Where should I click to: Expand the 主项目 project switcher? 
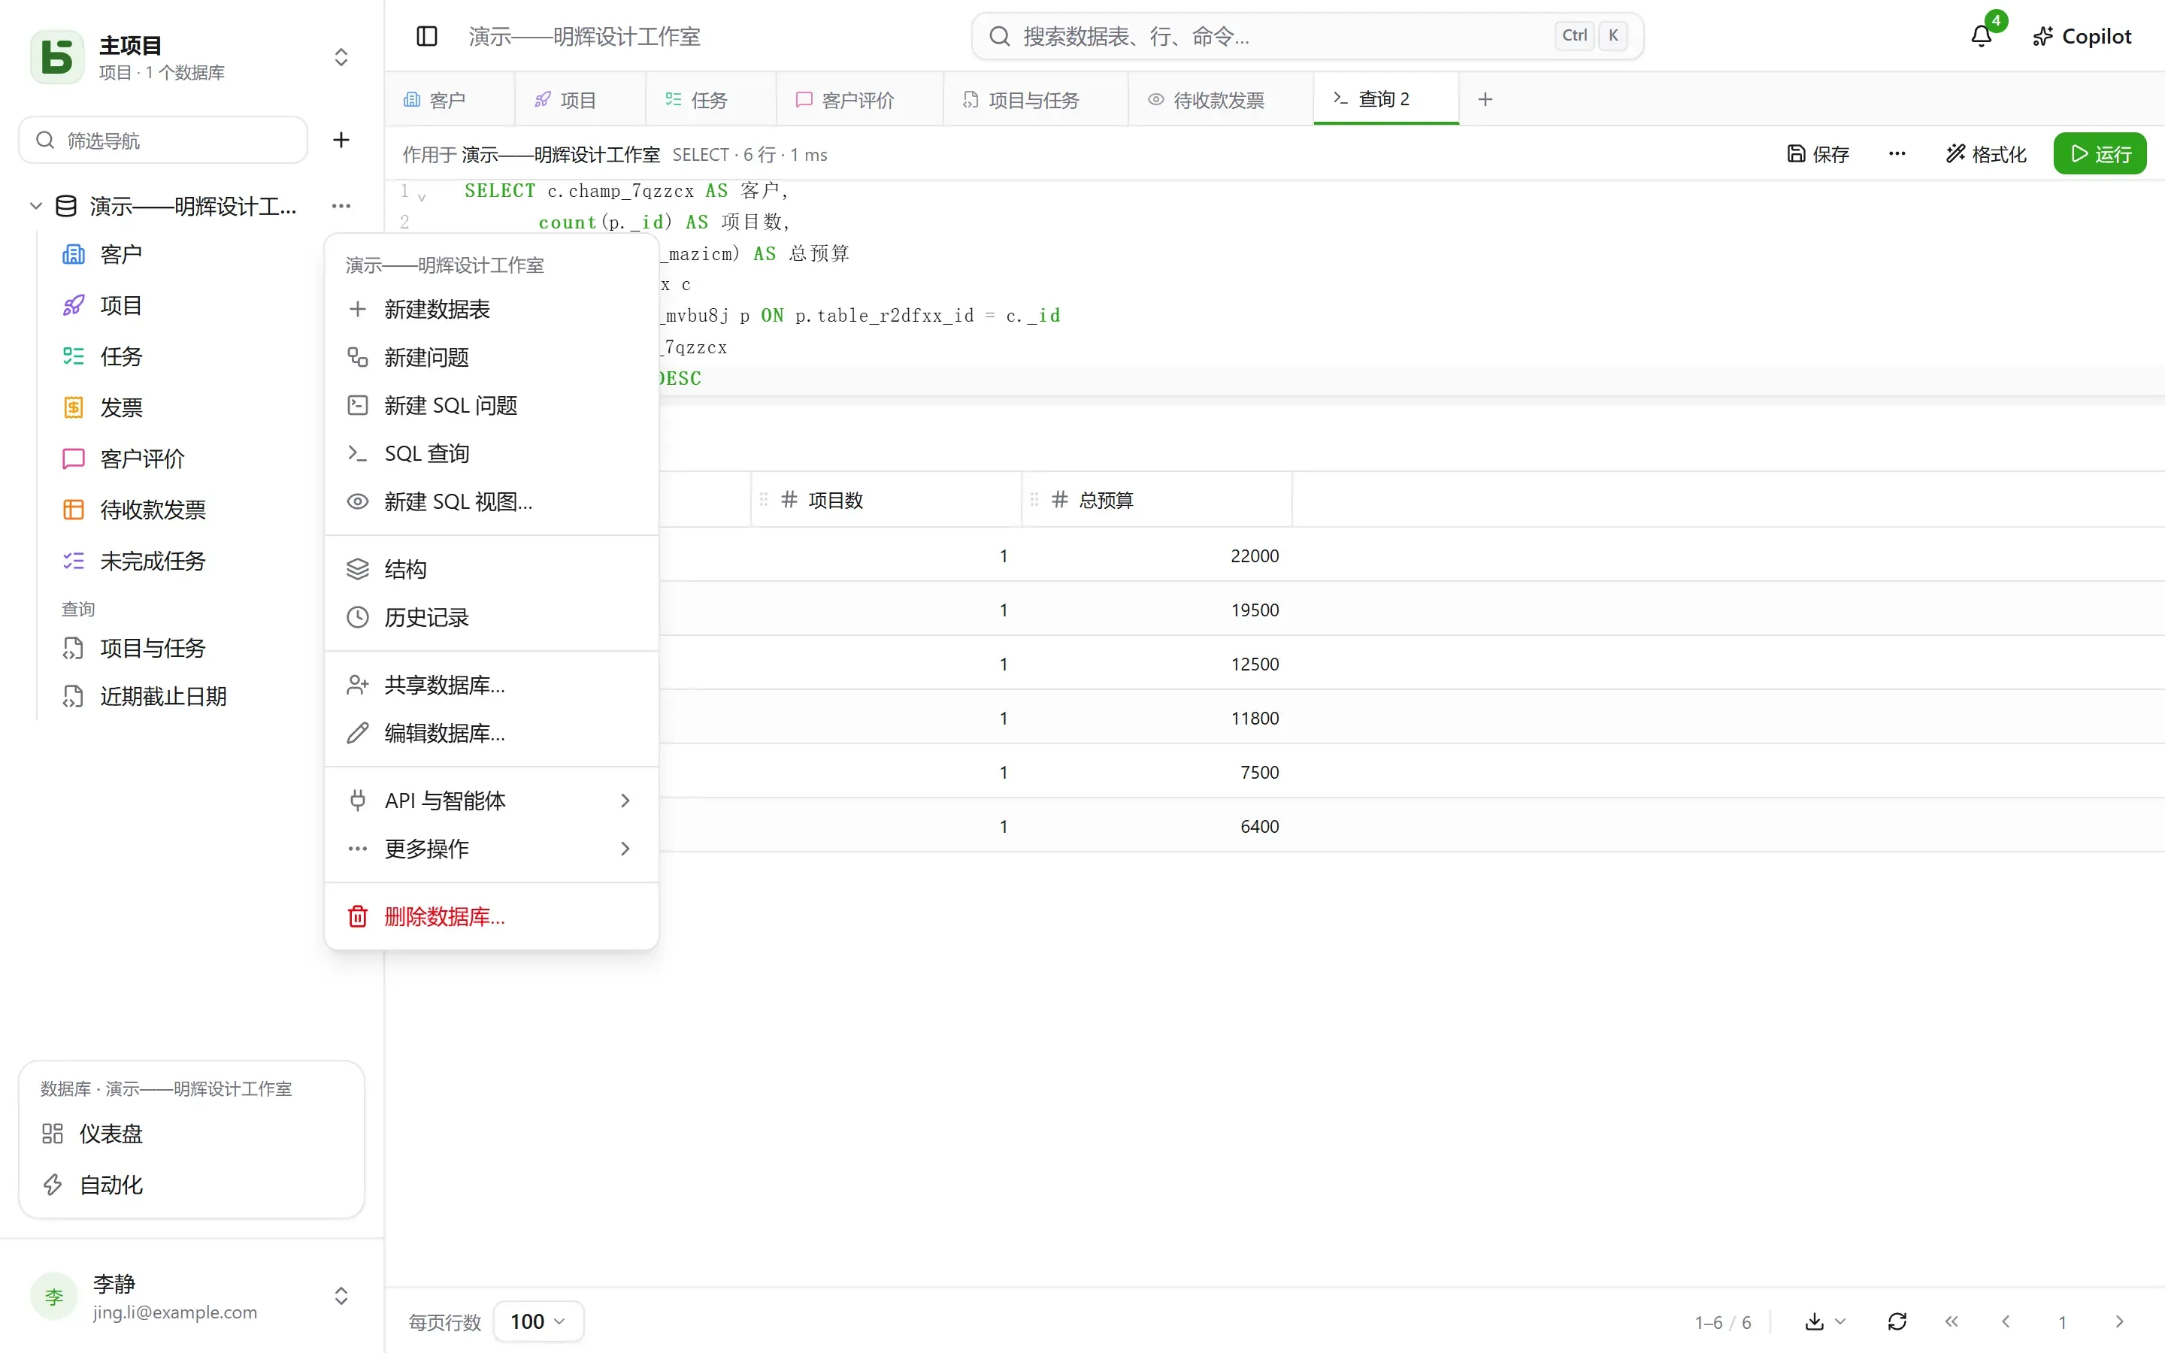click(x=341, y=57)
